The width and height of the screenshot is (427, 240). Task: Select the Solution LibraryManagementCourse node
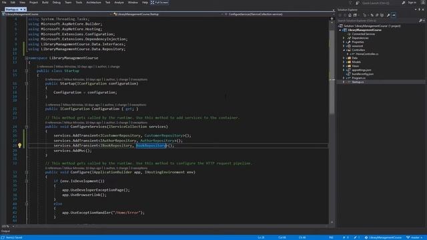click(x=372, y=26)
